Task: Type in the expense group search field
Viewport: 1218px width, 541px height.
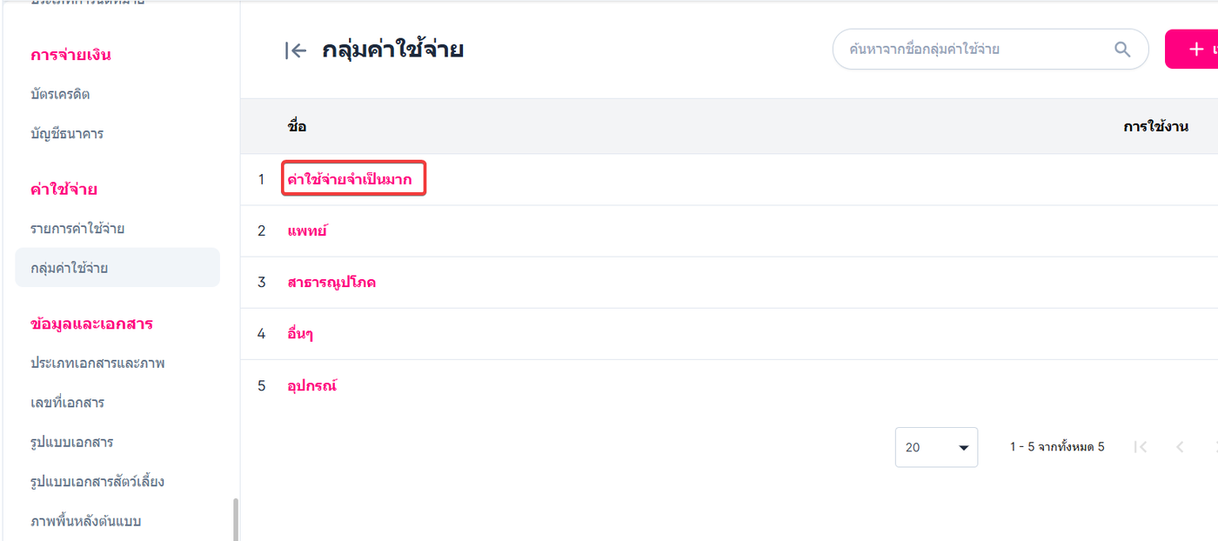Action: pyautogui.click(x=966, y=50)
